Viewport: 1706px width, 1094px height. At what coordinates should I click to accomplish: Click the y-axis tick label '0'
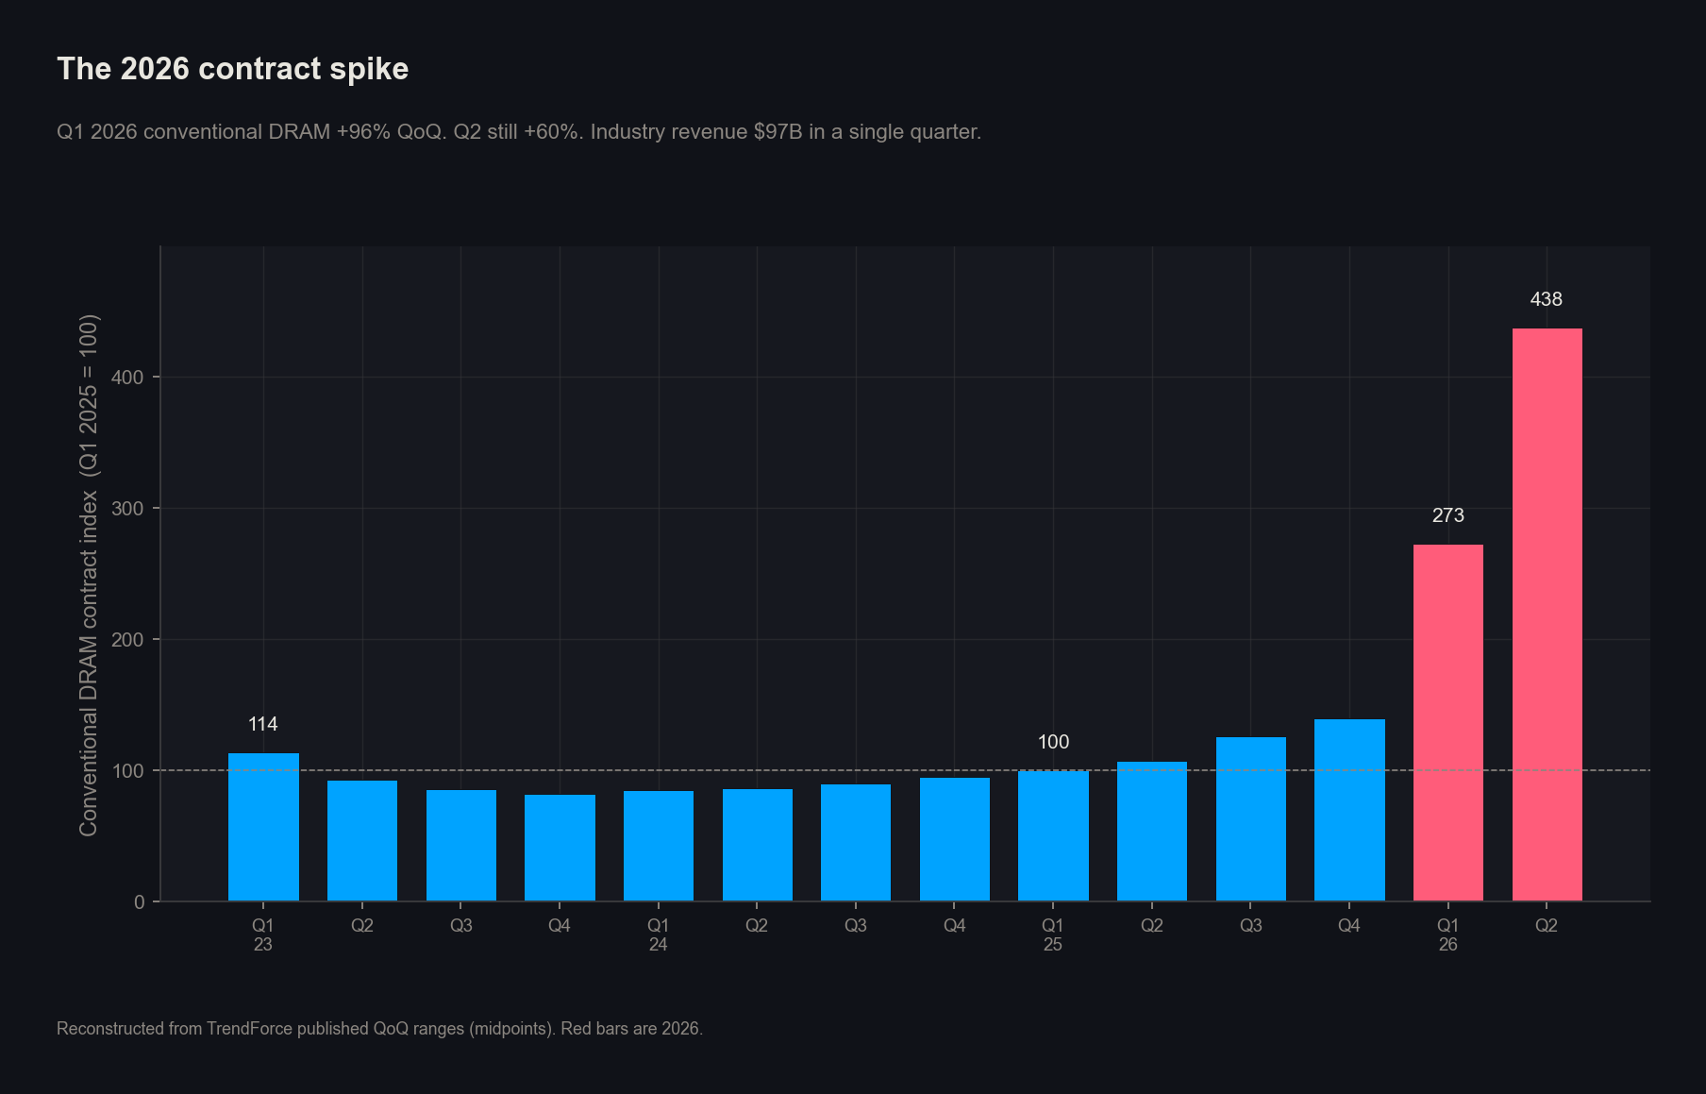(x=140, y=902)
